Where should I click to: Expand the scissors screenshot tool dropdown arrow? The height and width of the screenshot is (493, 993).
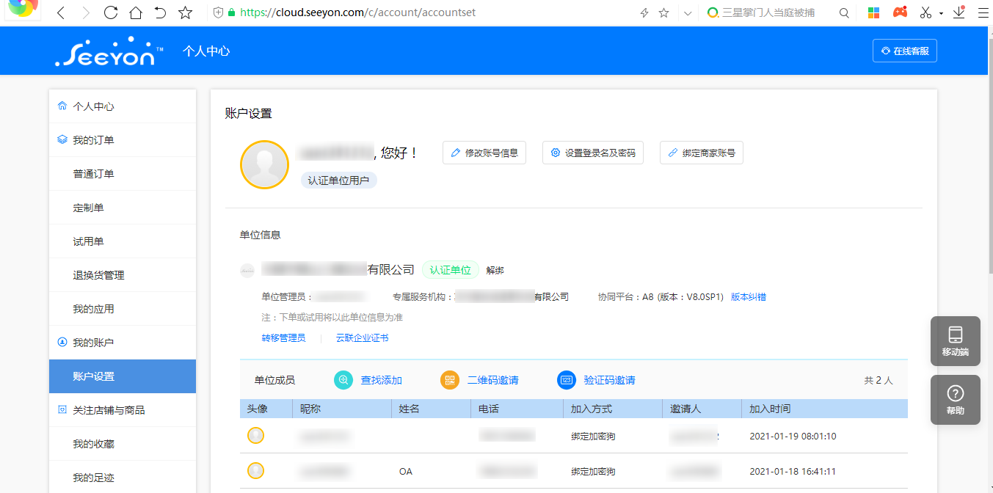click(941, 13)
